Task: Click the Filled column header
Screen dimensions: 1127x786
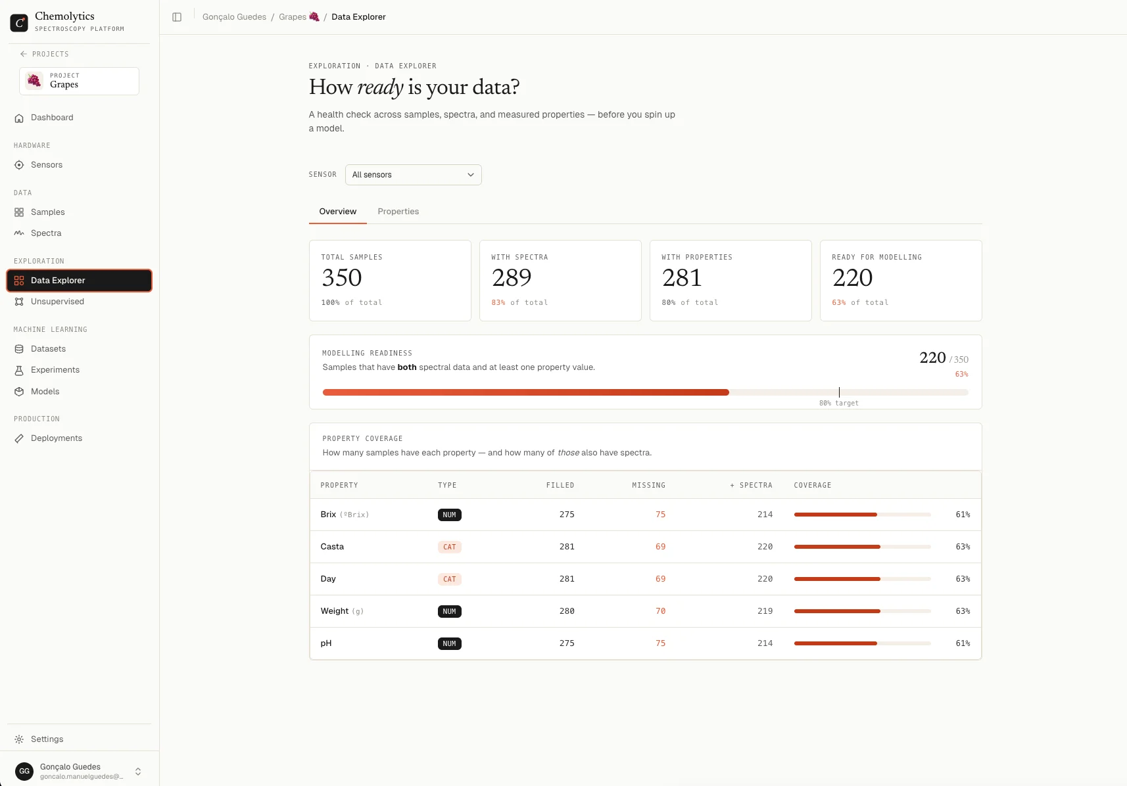Action: [x=560, y=485]
